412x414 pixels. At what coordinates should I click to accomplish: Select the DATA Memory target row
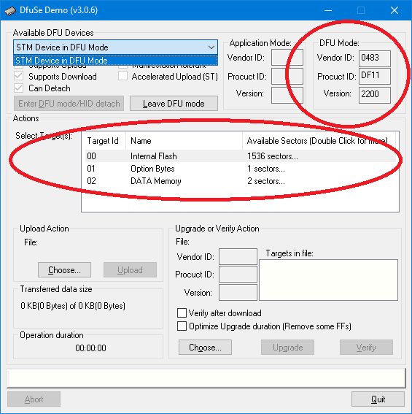[241, 181]
